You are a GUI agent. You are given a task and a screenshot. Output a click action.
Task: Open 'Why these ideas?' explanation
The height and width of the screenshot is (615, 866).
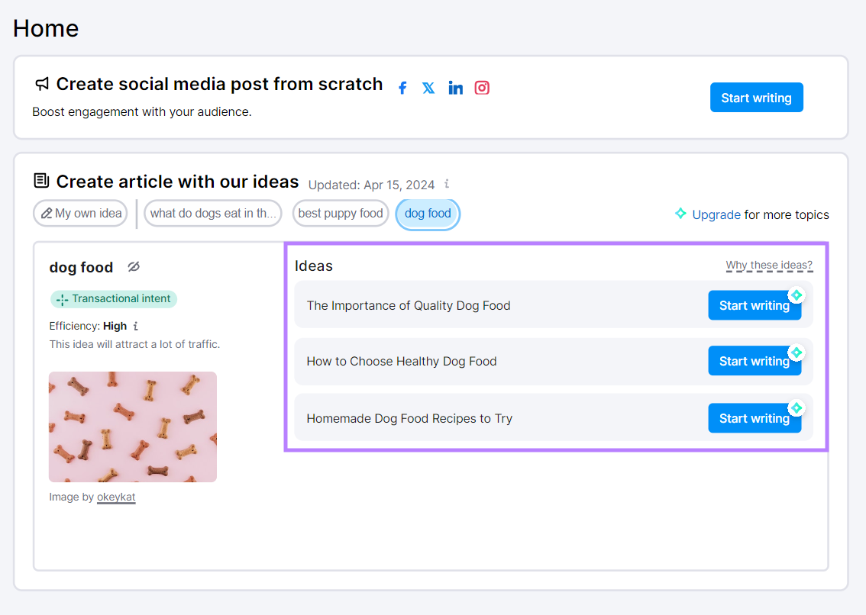769,266
